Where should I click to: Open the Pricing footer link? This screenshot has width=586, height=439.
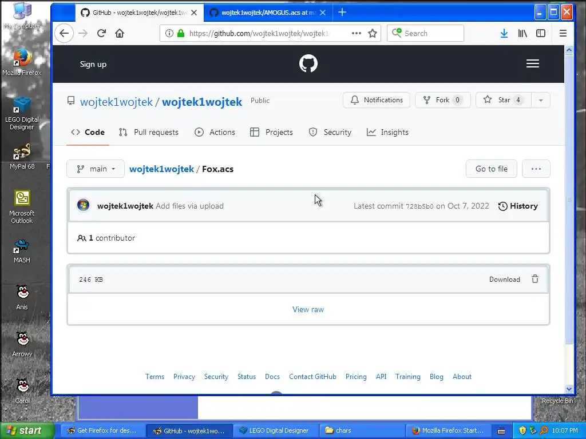click(x=356, y=377)
